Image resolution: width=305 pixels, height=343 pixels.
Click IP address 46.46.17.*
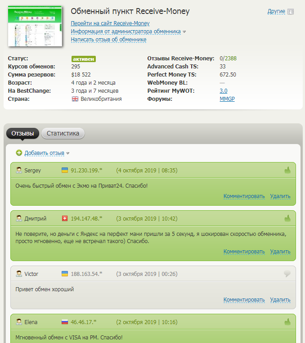tap(84, 322)
